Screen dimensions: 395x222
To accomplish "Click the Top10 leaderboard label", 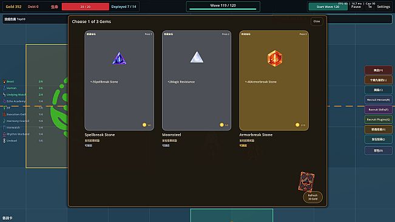I will point(15,19).
